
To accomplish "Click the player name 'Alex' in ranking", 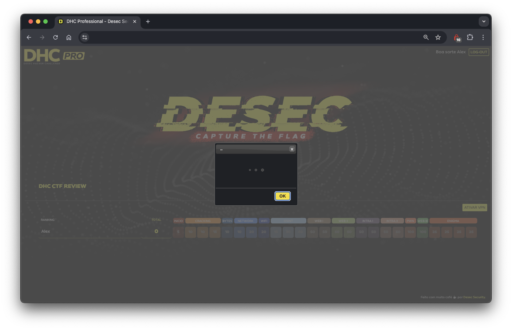I will click(46, 231).
